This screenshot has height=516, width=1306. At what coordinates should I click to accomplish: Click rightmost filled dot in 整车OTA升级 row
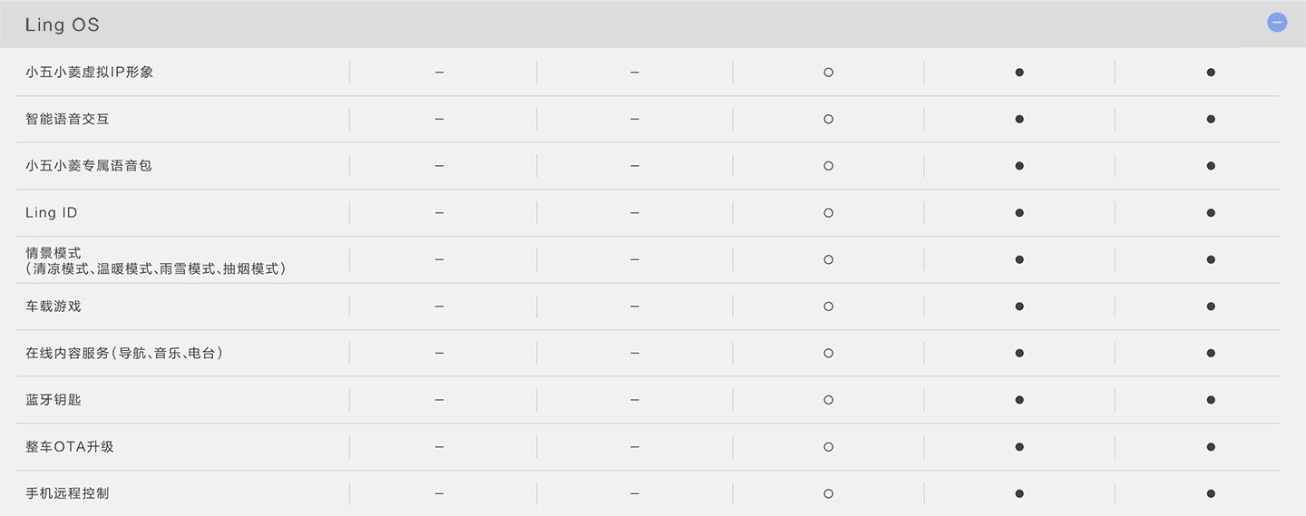(1211, 447)
